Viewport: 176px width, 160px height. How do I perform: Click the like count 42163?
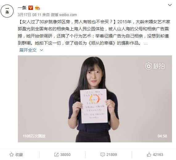pyautogui.click(x=158, y=155)
